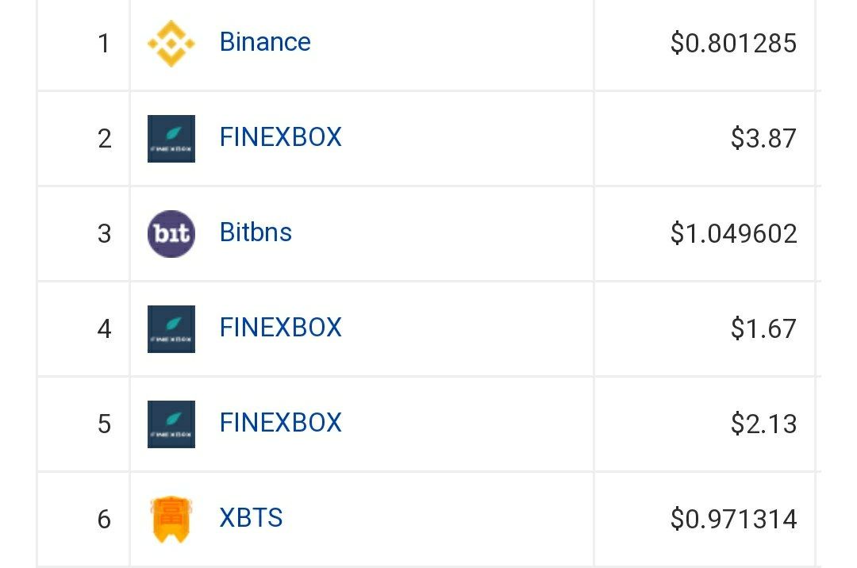Click the Binance exchange logo
The image size is (857, 568).
171,43
